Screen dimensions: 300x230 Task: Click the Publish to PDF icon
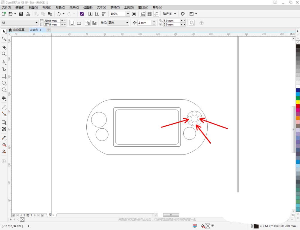104,14
